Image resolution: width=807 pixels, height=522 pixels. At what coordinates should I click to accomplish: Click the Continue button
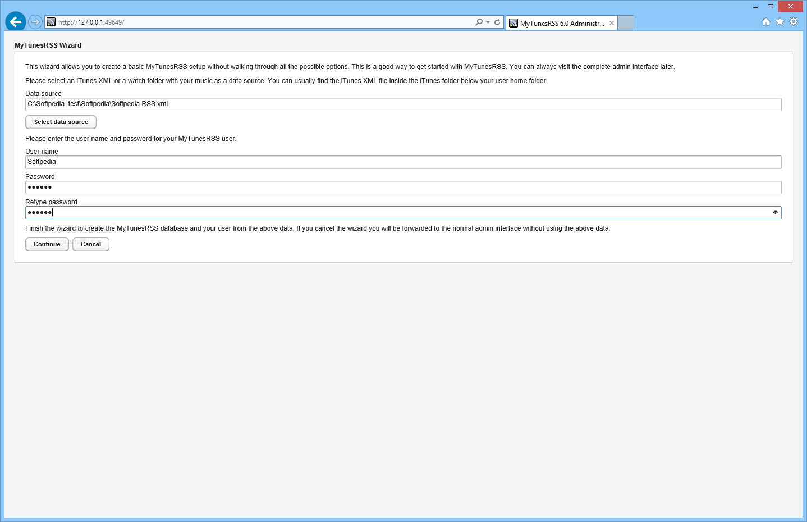[x=47, y=244]
